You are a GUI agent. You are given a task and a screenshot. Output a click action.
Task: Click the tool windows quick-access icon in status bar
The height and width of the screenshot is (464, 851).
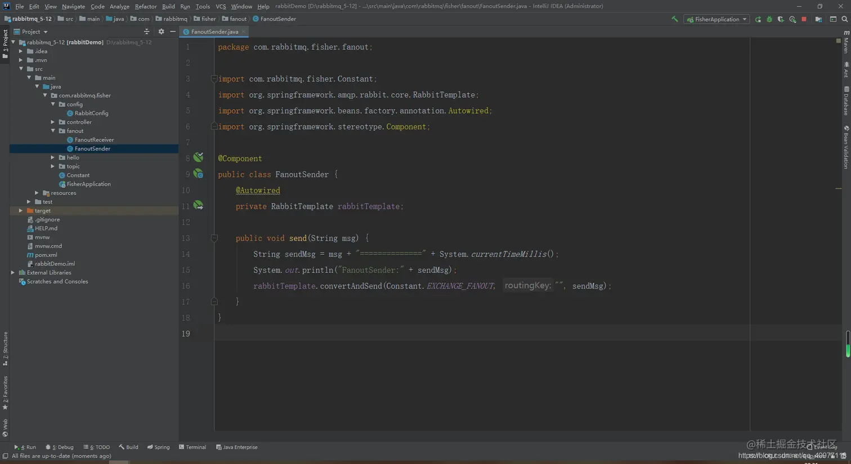coord(5,456)
